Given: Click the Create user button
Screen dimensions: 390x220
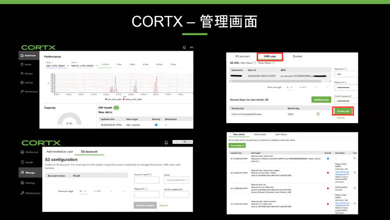Looking at the screenshot, I should 343,111.
